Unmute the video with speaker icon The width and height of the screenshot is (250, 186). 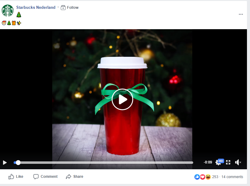(x=238, y=162)
